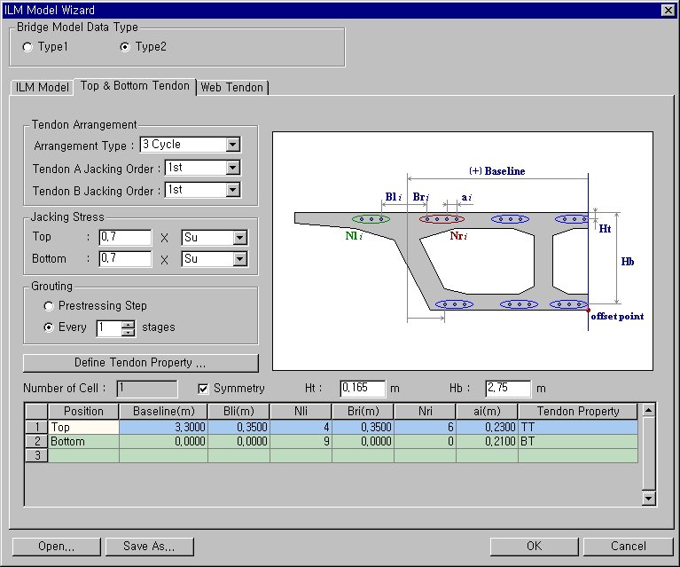Click the Ht value input field
The width and height of the screenshot is (680, 567).
click(x=363, y=389)
